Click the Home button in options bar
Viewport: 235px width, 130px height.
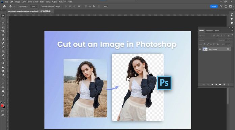(x=4, y=6)
